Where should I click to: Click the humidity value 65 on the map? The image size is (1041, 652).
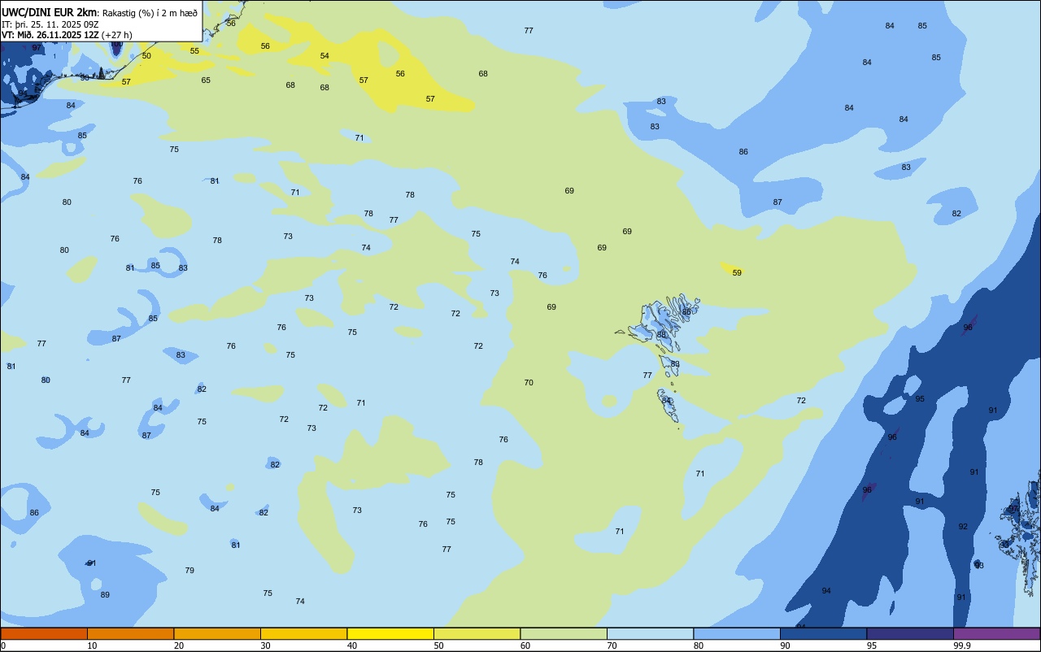click(x=206, y=80)
